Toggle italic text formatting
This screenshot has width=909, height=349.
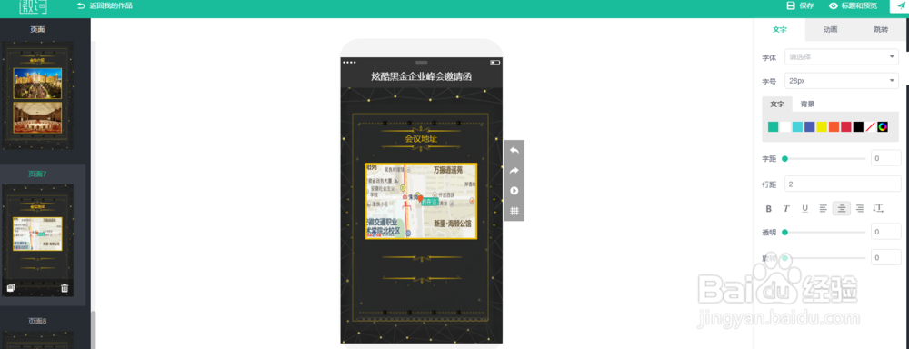[786, 209]
